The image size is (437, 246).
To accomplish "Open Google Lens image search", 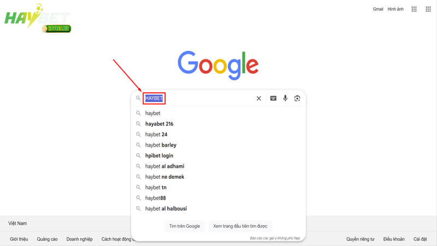I will [297, 98].
